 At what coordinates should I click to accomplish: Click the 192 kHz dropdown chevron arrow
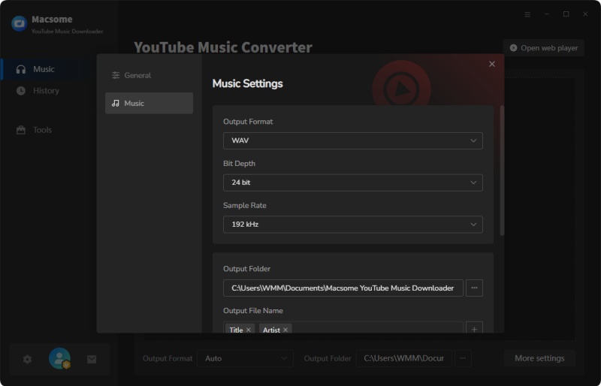(x=473, y=225)
